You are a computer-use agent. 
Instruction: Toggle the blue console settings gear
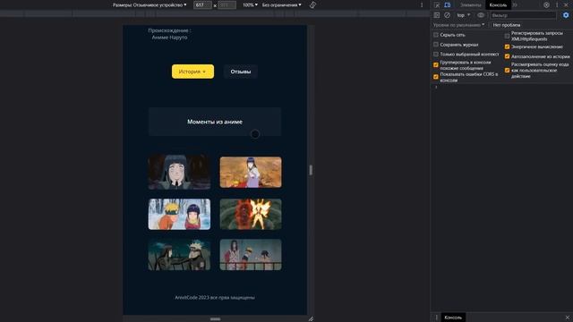[x=566, y=15]
